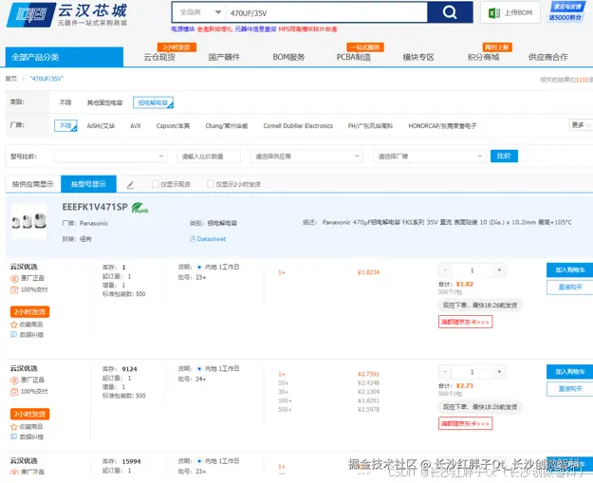Click the search box containing 470UF/35V
Viewport: 593px width, 483px height.
tap(326, 13)
